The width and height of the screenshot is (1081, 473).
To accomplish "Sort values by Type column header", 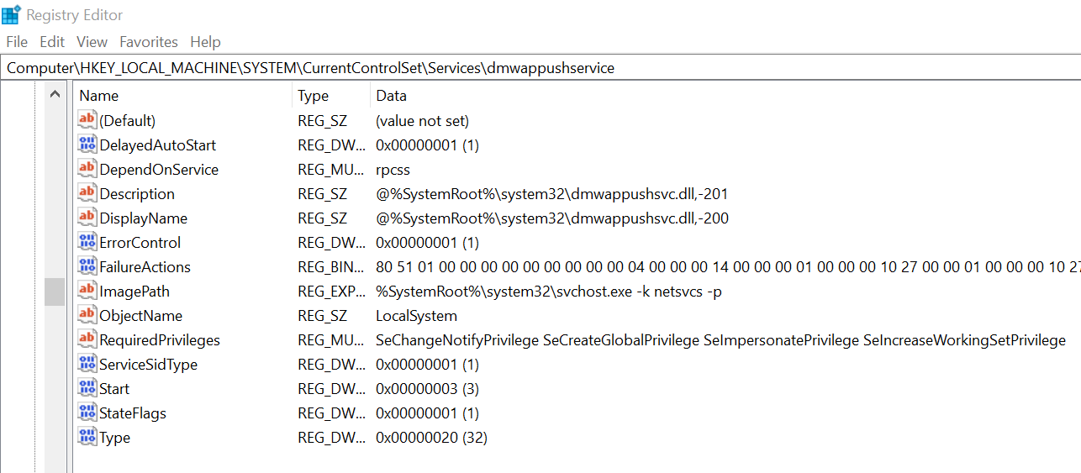I will (314, 96).
